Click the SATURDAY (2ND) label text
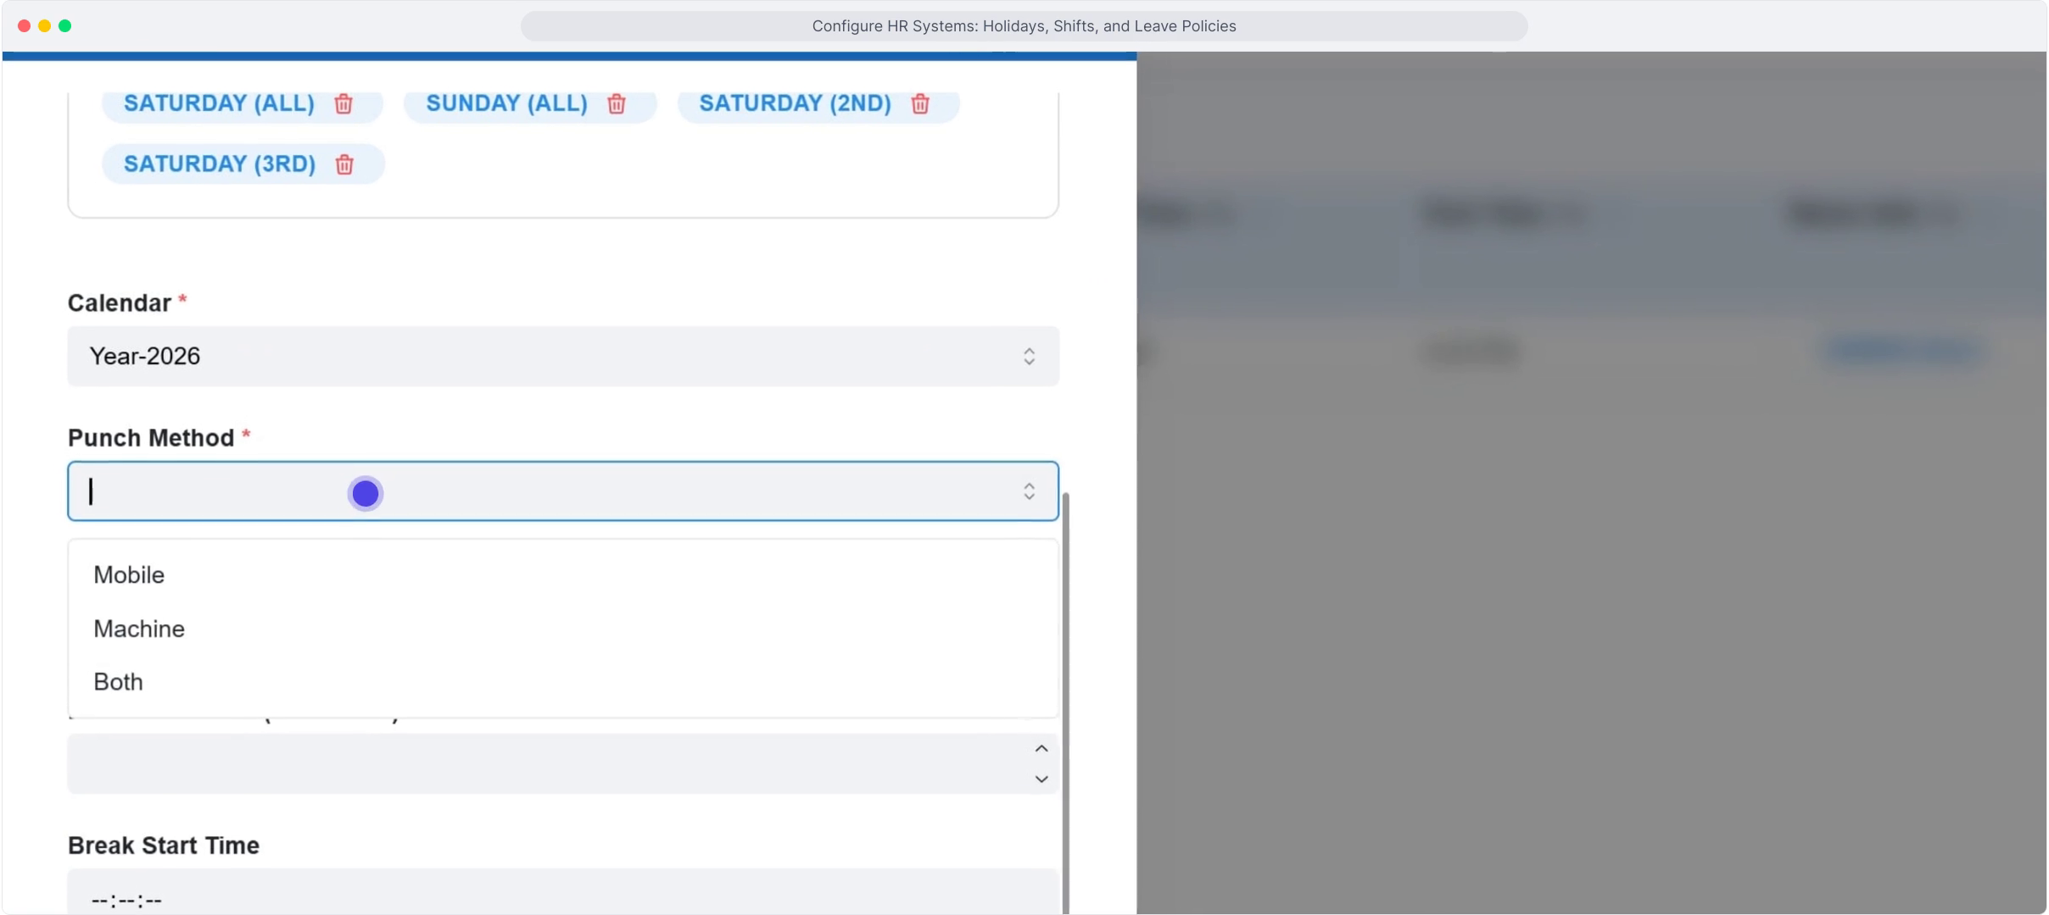Image resolution: width=2049 pixels, height=915 pixels. tap(796, 103)
